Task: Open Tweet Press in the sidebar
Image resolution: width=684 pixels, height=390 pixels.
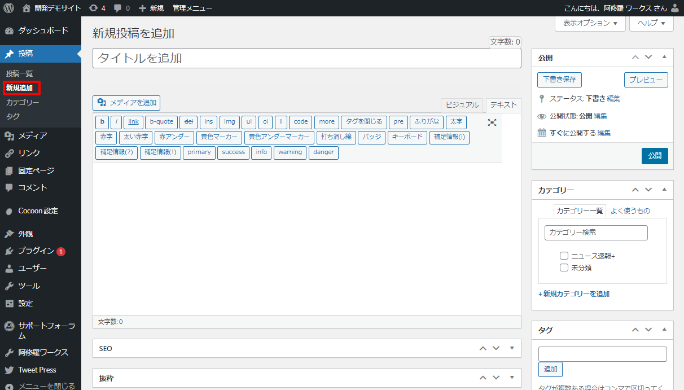Action: 41,370
